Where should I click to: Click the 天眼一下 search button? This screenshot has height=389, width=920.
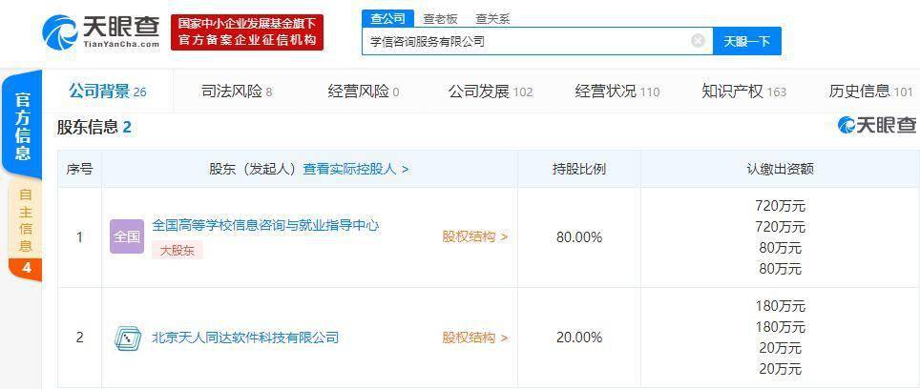click(746, 41)
